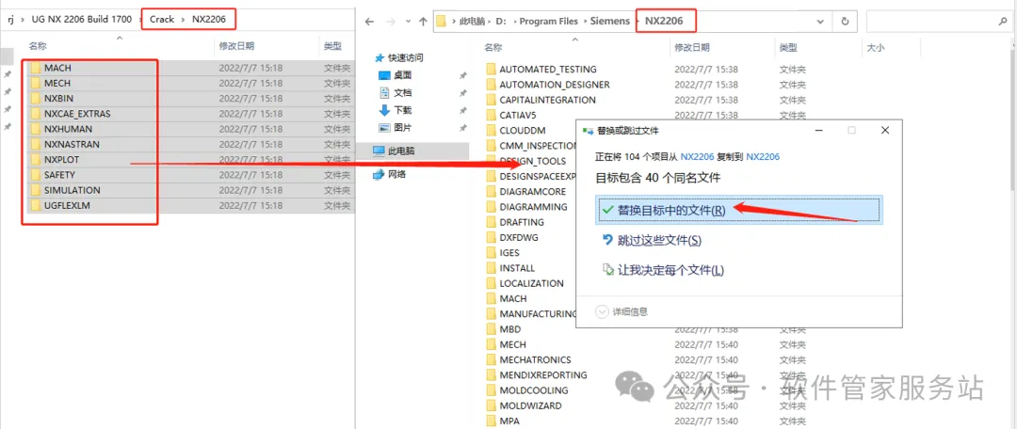Open 文档 in the navigation pane

coord(395,93)
